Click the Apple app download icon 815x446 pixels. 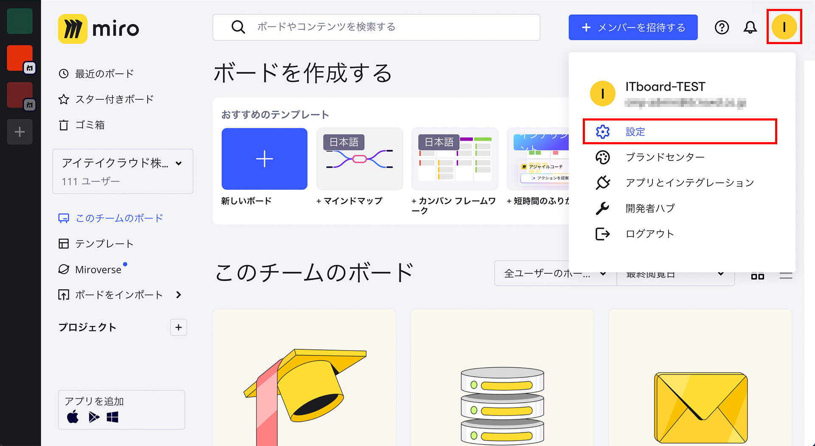tap(73, 417)
